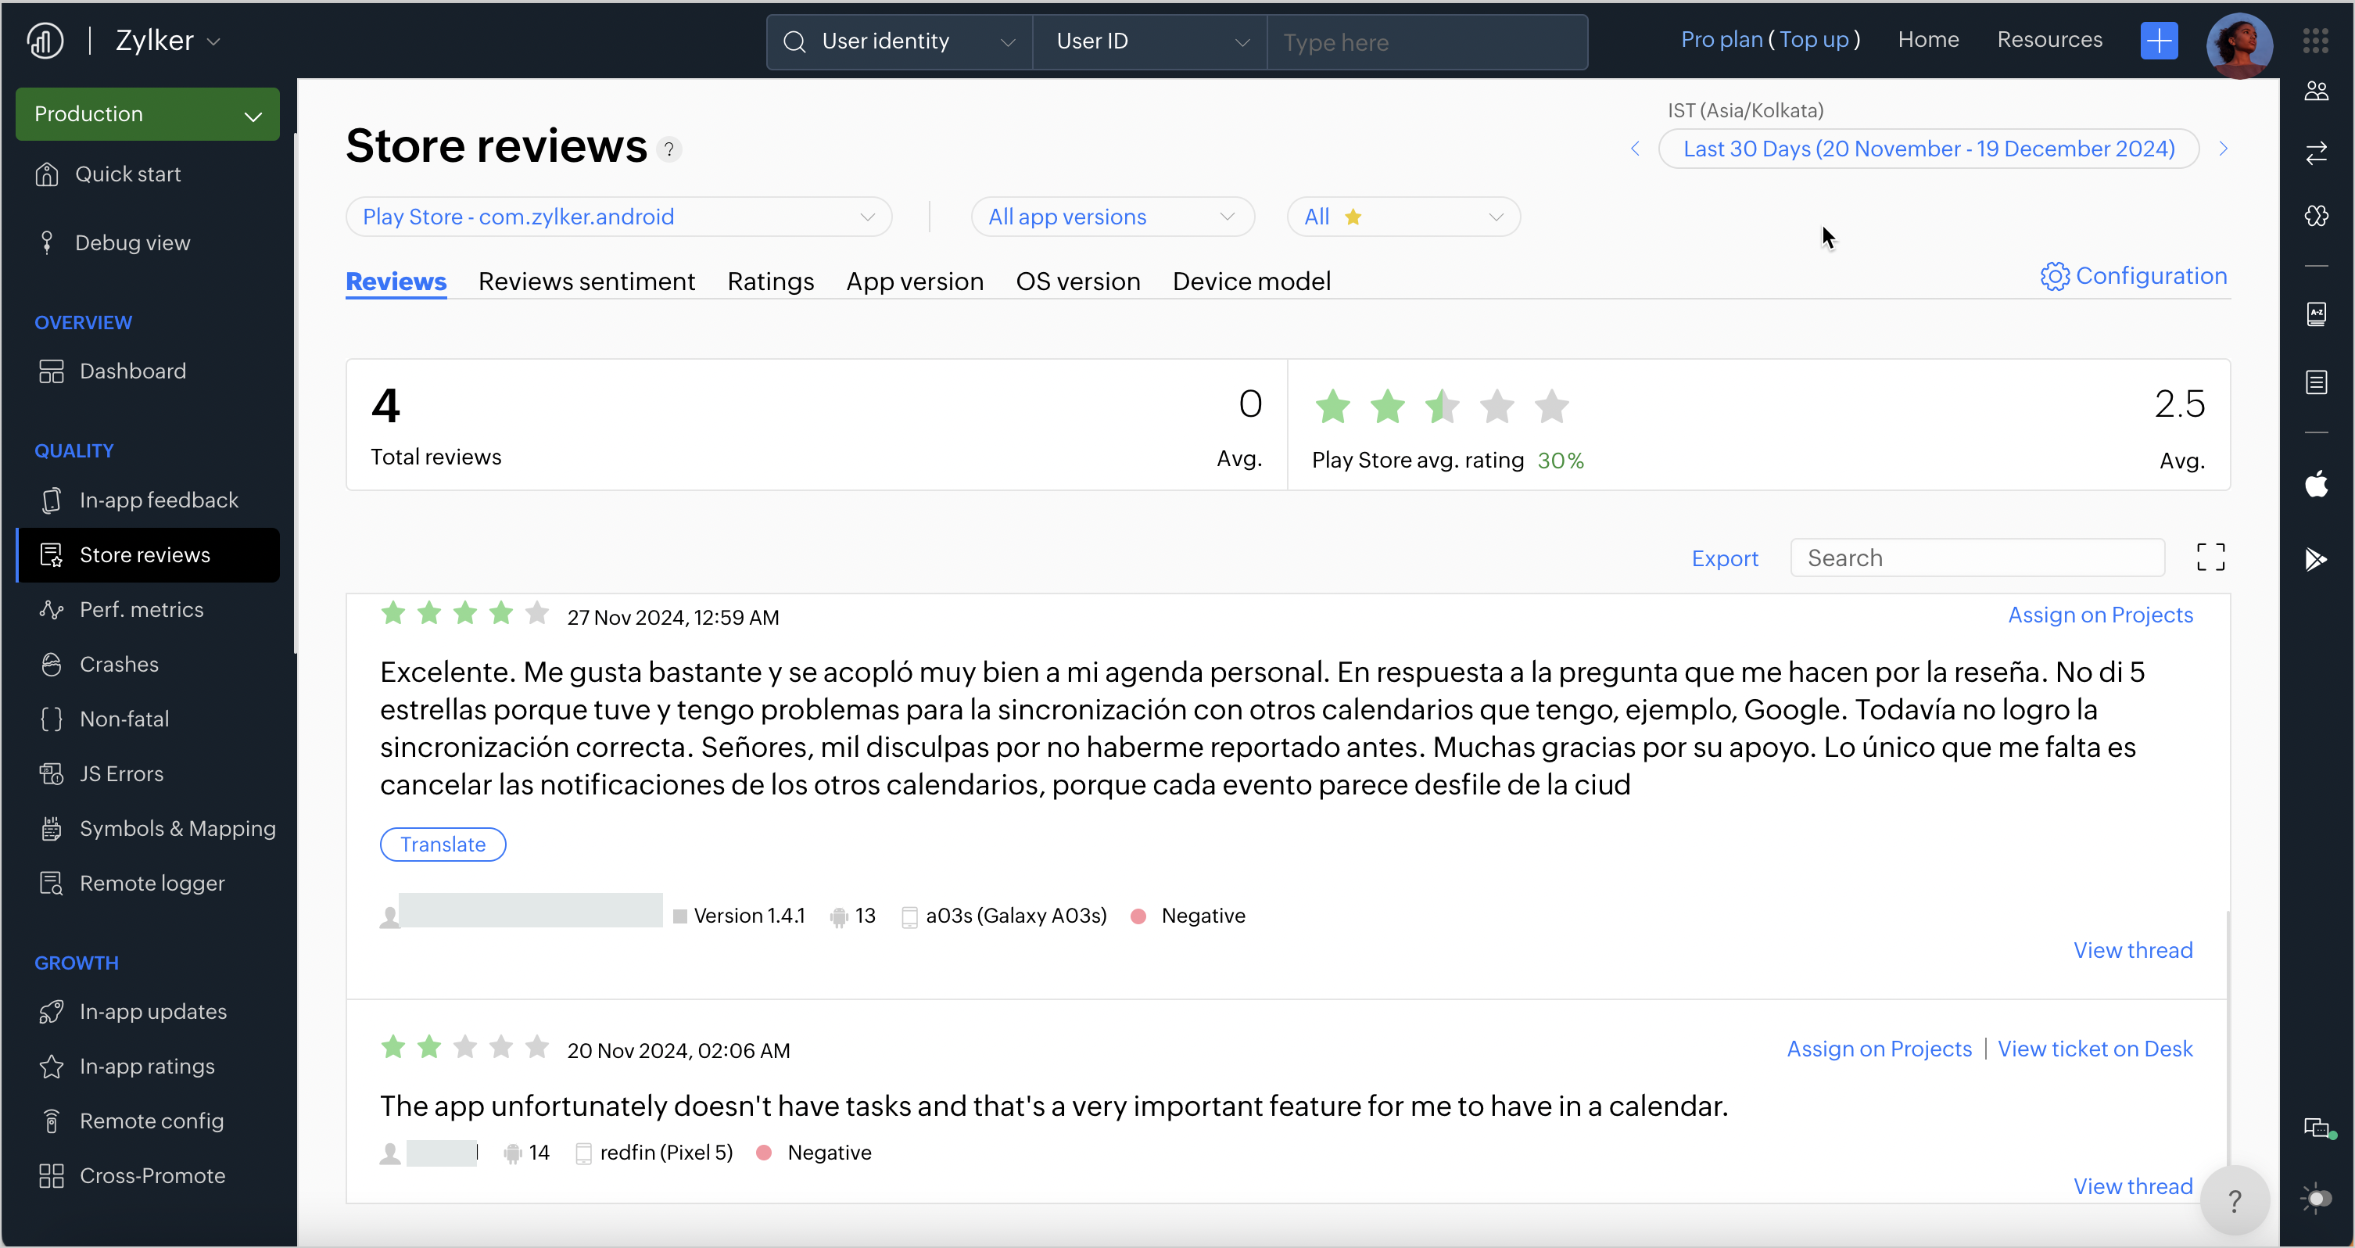Open the Apple icon in right sidebar

(x=2316, y=484)
